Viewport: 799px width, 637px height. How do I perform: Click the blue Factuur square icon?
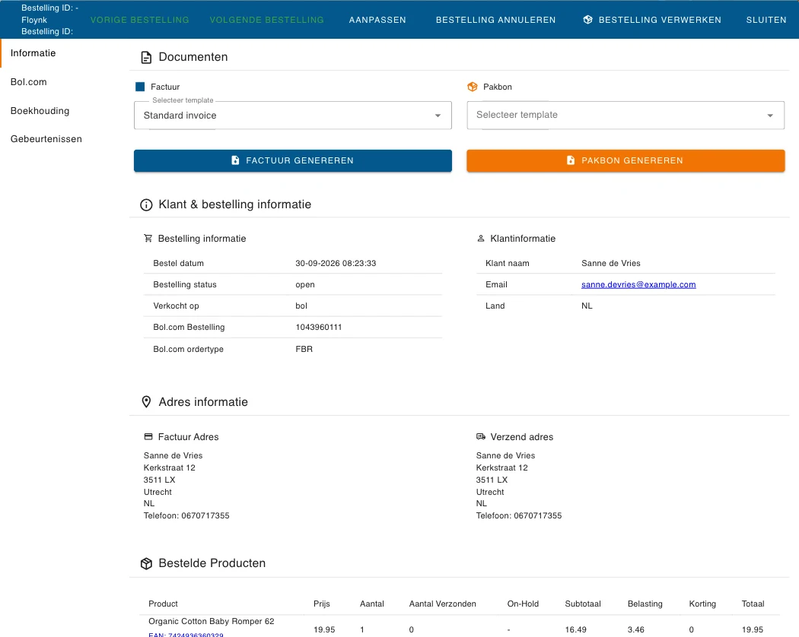(140, 87)
